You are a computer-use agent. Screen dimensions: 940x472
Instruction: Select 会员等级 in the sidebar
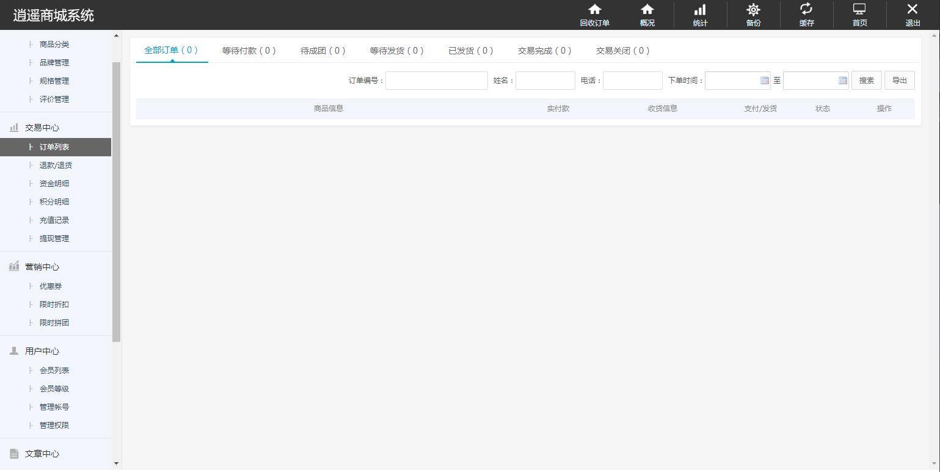click(x=54, y=388)
